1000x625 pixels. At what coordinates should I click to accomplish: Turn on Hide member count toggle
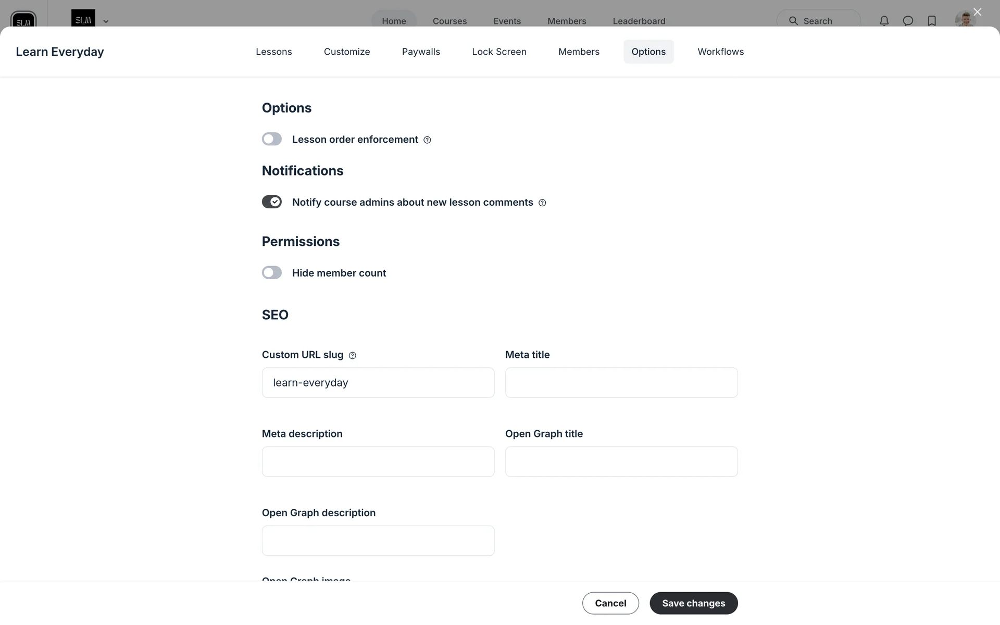click(x=272, y=273)
